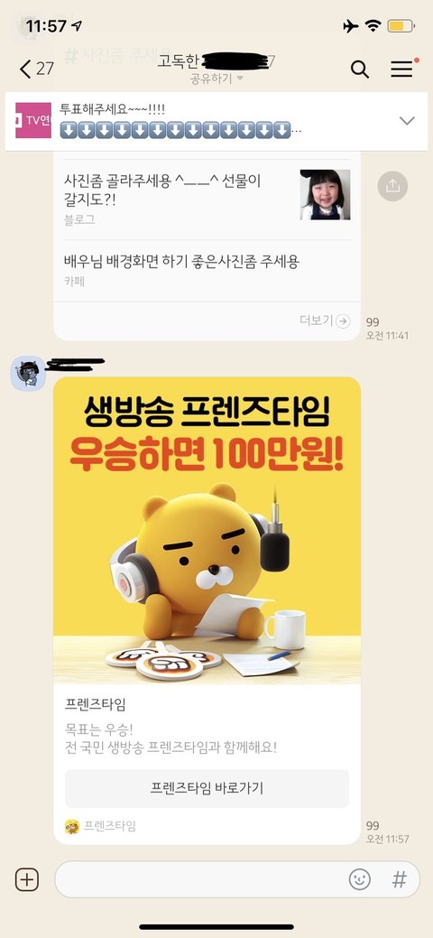The width and height of the screenshot is (433, 938).
Task: Tap 더보기 arrow to see more
Action: pyautogui.click(x=325, y=320)
